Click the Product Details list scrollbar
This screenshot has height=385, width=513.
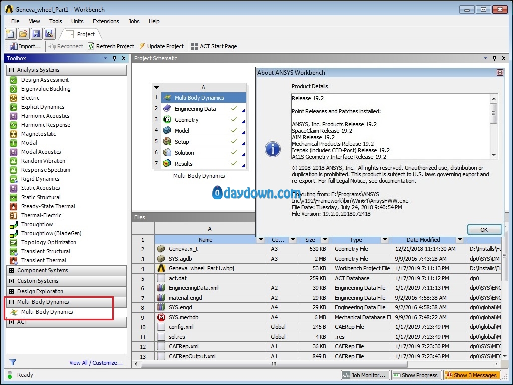coord(494,127)
